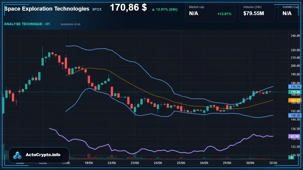
Task: Click the 220.00 price axis label
Action: tap(295, 50)
